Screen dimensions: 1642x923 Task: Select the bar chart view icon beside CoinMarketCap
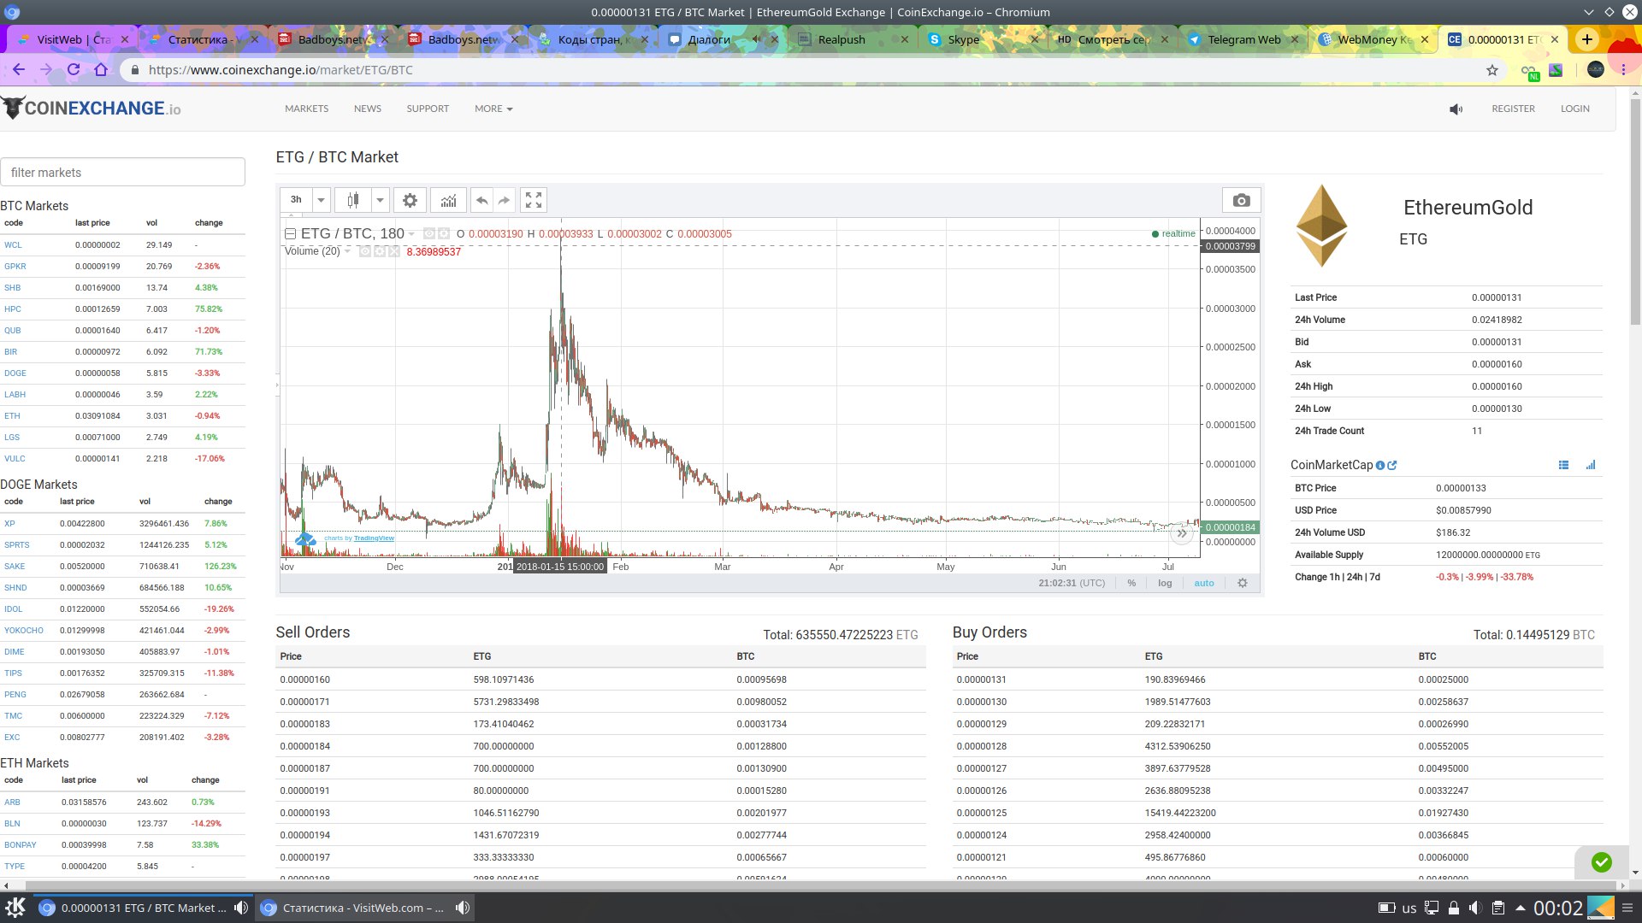pos(1591,466)
